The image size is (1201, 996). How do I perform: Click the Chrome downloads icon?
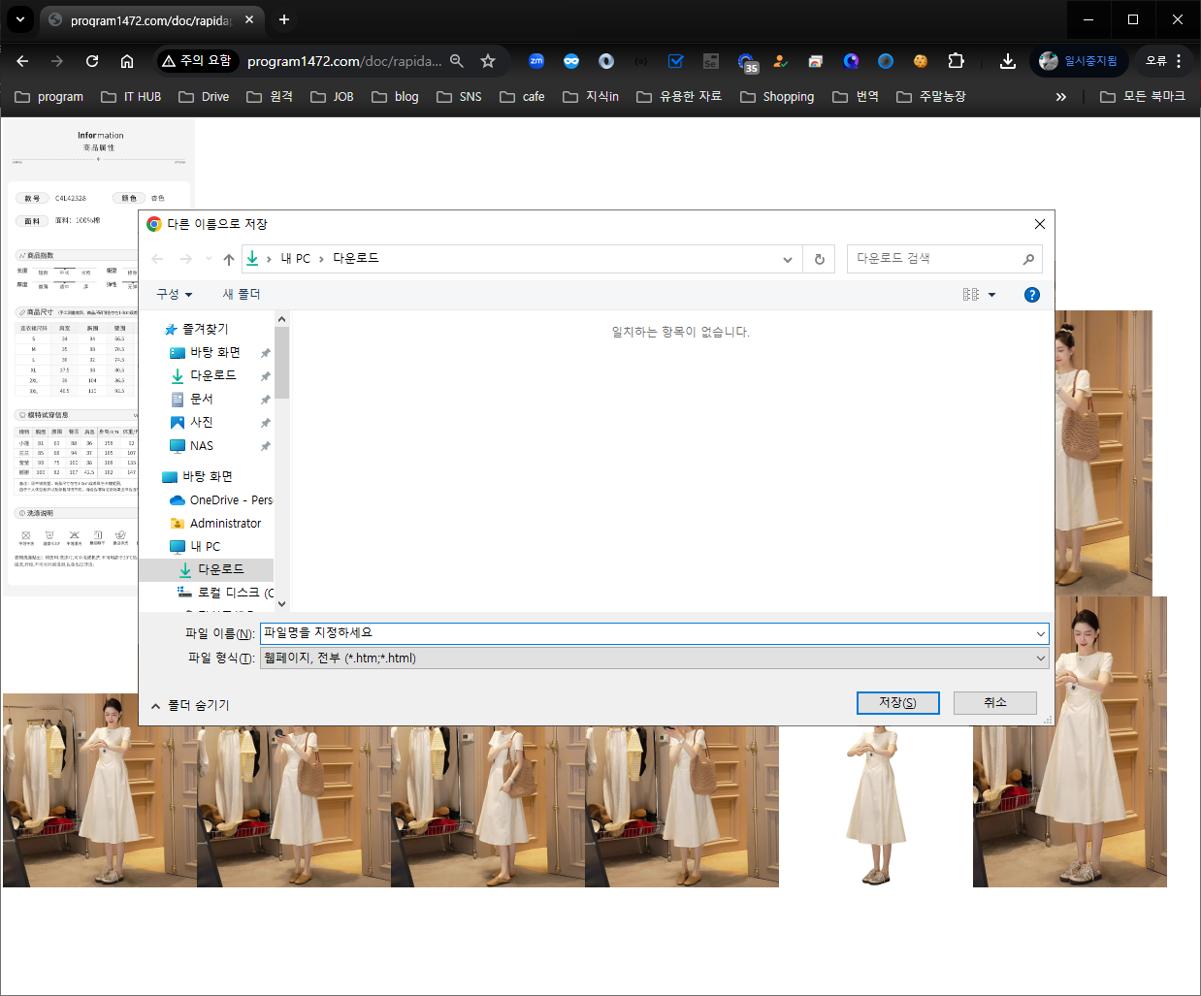coord(1008,61)
